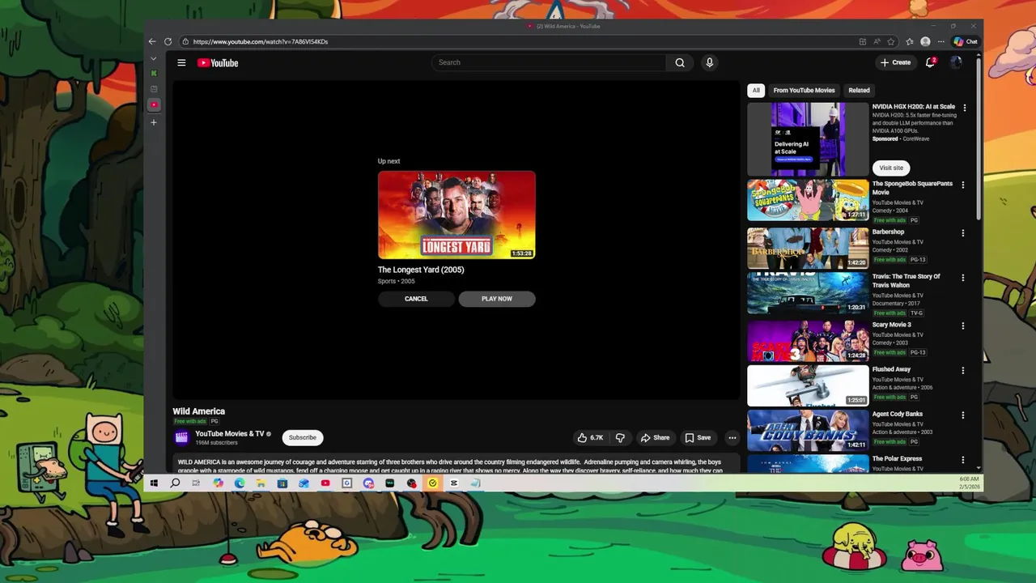1036x583 pixels.
Task: Open options for Agent Cody Banks
Action: [x=963, y=415]
